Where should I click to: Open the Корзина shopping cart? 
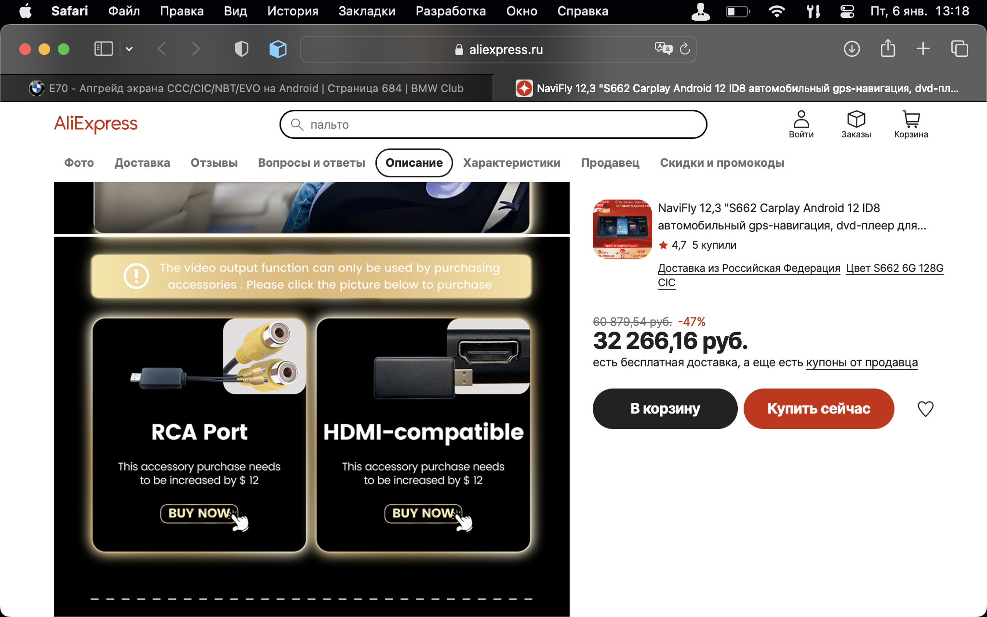(x=911, y=124)
